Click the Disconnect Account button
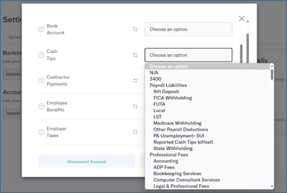The height and width of the screenshot is (193, 287). pos(87,161)
